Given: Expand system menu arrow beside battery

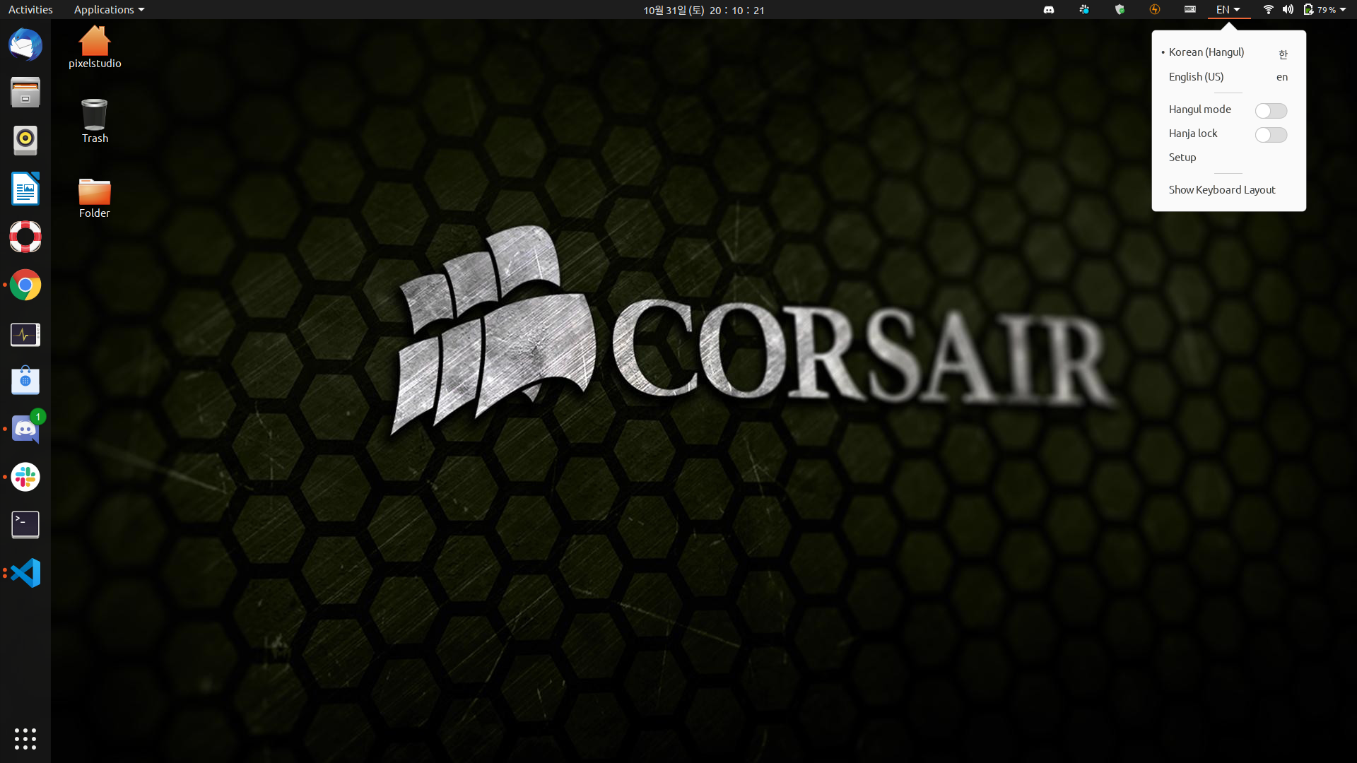Looking at the screenshot, I should [1343, 10].
